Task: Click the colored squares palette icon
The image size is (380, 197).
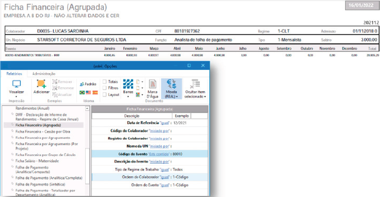Action: pyautogui.click(x=138, y=94)
